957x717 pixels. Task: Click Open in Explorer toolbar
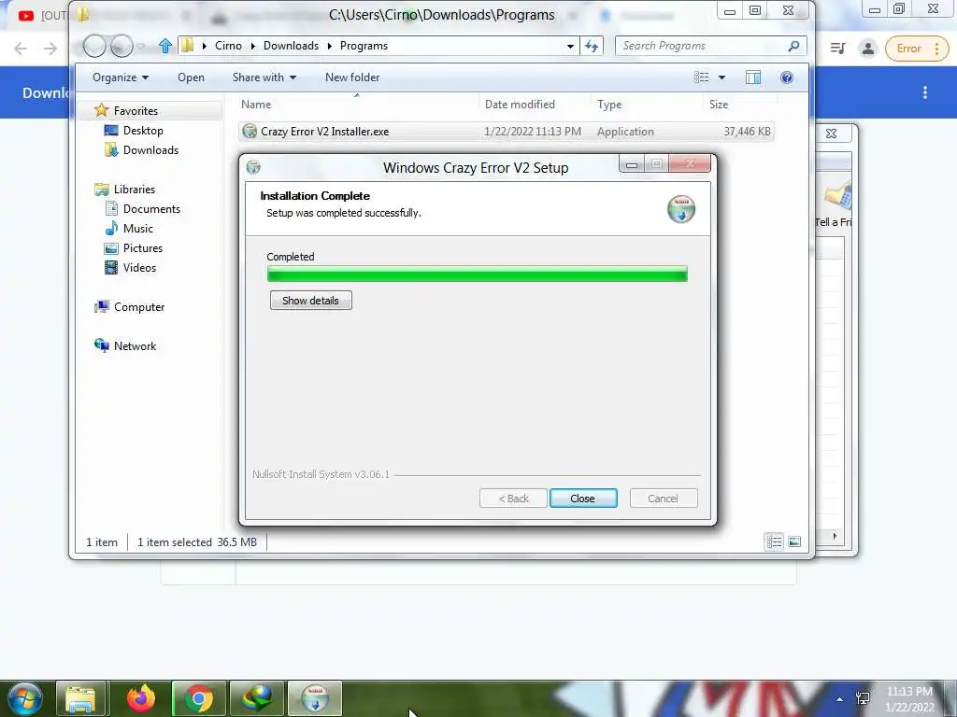[191, 77]
